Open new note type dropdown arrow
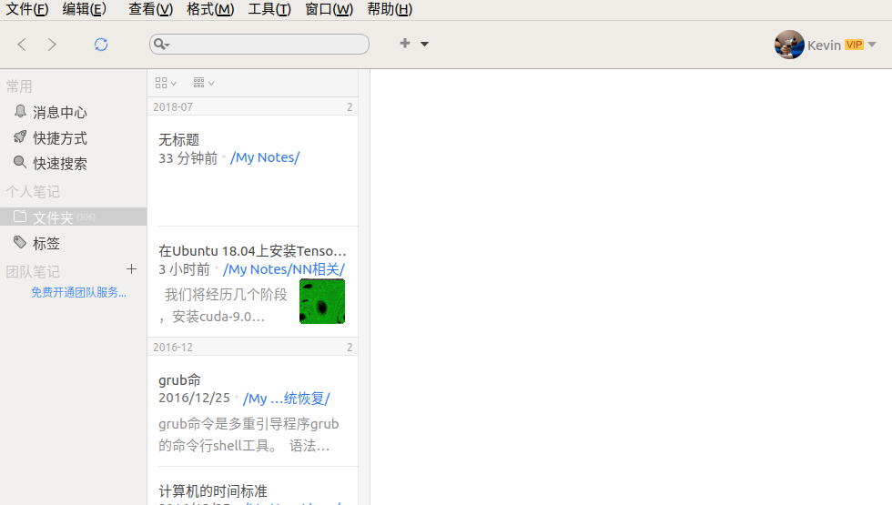The height and width of the screenshot is (505, 892). pyautogui.click(x=424, y=44)
